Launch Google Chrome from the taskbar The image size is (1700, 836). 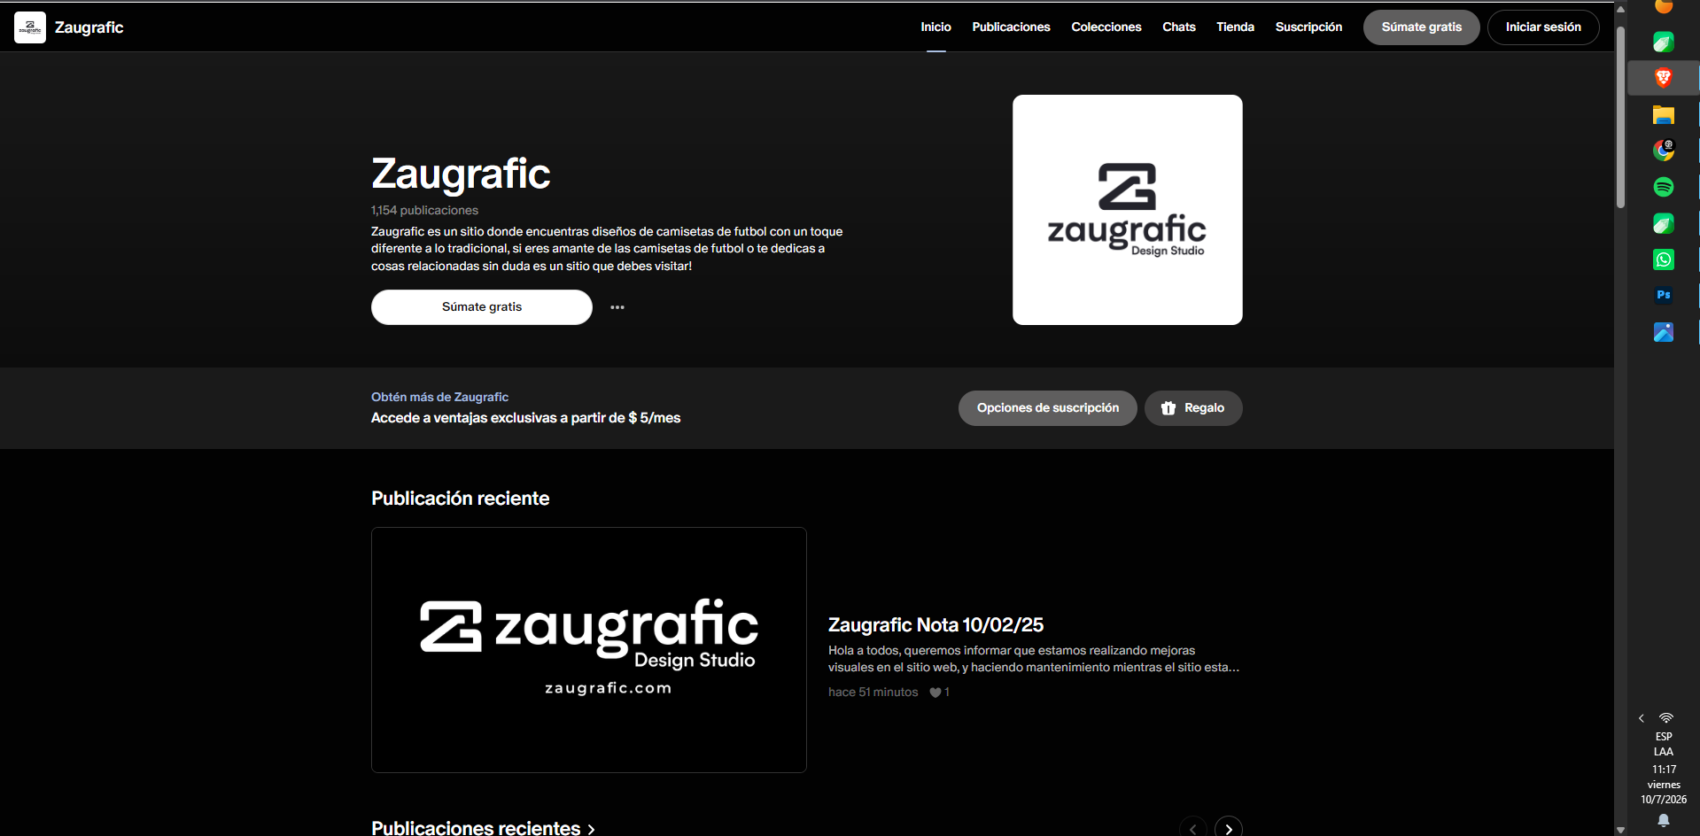[1664, 151]
